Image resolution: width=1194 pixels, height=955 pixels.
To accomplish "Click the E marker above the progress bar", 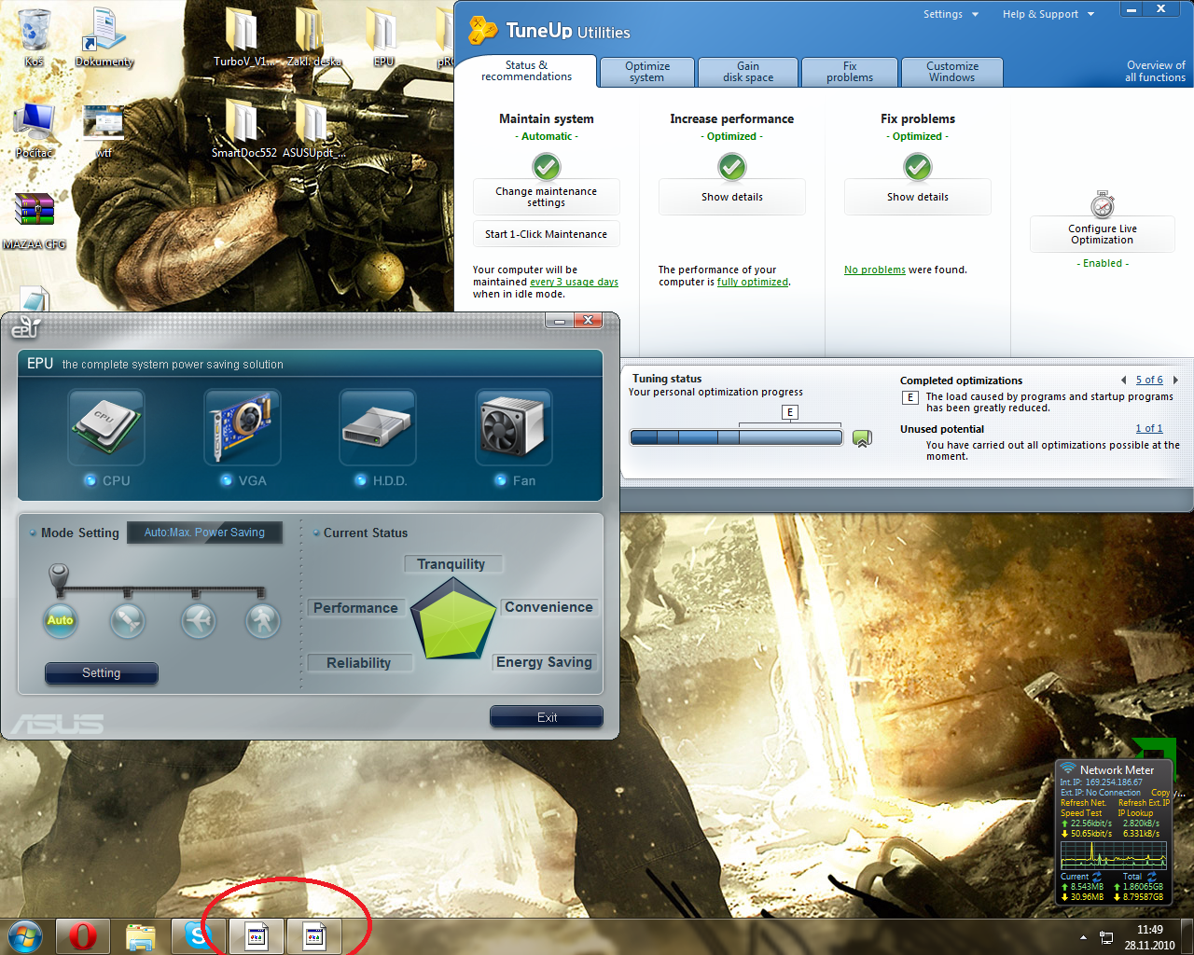I will (790, 412).
